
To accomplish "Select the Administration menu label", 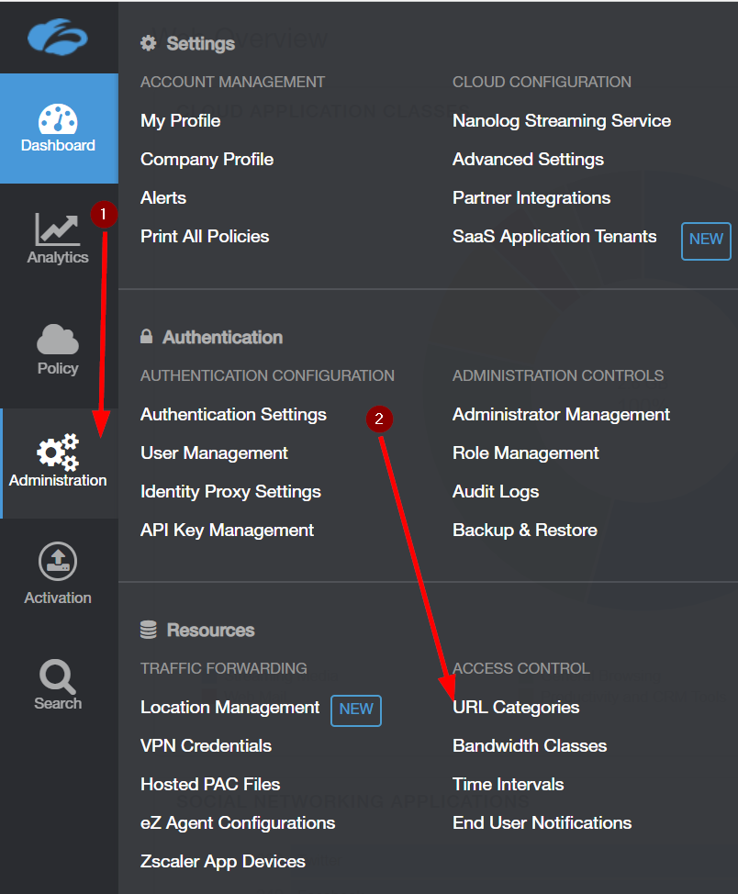I will (x=58, y=481).
